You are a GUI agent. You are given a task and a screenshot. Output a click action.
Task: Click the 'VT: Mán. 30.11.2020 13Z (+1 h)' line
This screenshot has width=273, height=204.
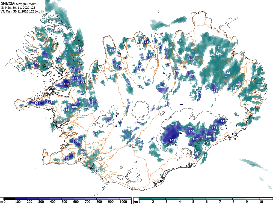22,11
